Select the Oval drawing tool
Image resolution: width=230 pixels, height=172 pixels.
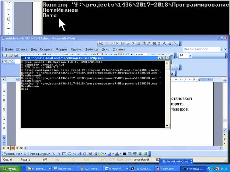pyautogui.click(x=69, y=154)
